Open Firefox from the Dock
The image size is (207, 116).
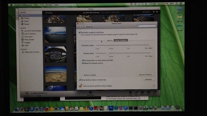[x=47, y=109]
